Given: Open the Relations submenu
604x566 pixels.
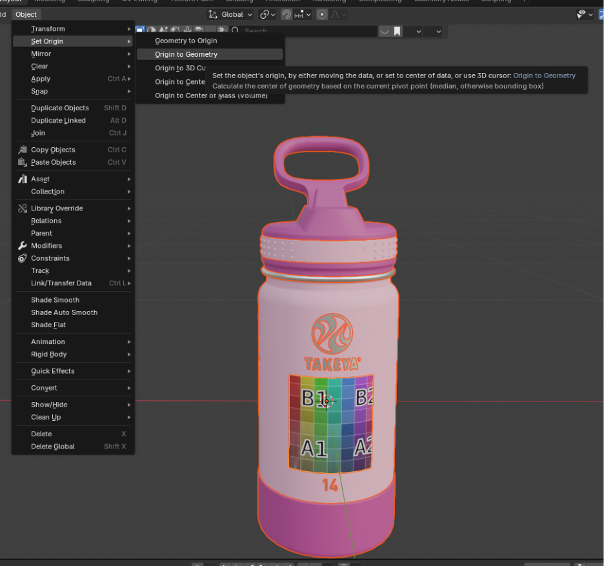Looking at the screenshot, I should 73,221.
